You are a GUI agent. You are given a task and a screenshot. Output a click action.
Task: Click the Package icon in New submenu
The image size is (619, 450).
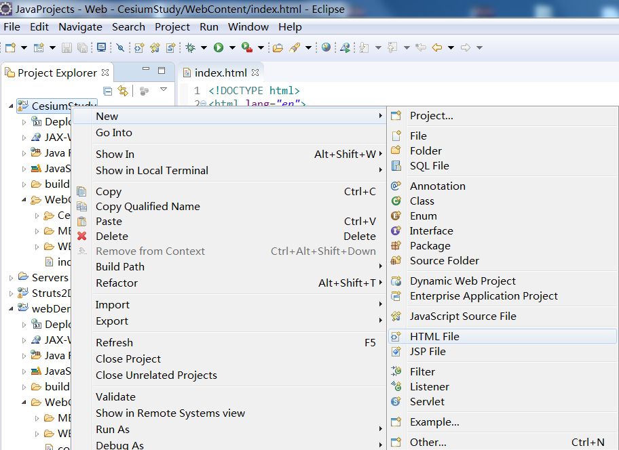396,245
